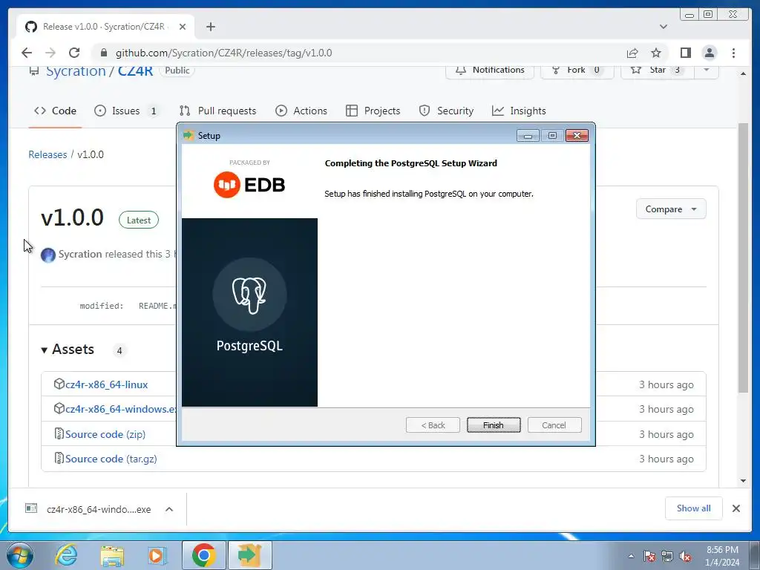Open options chevron for downloaded exe
The image size is (760, 570).
(x=169, y=509)
